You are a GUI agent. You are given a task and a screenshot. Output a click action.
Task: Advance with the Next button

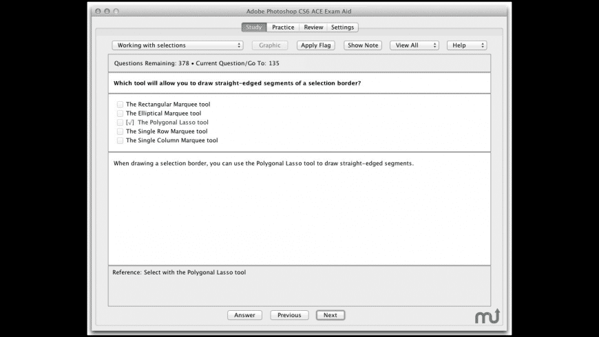(x=330, y=315)
